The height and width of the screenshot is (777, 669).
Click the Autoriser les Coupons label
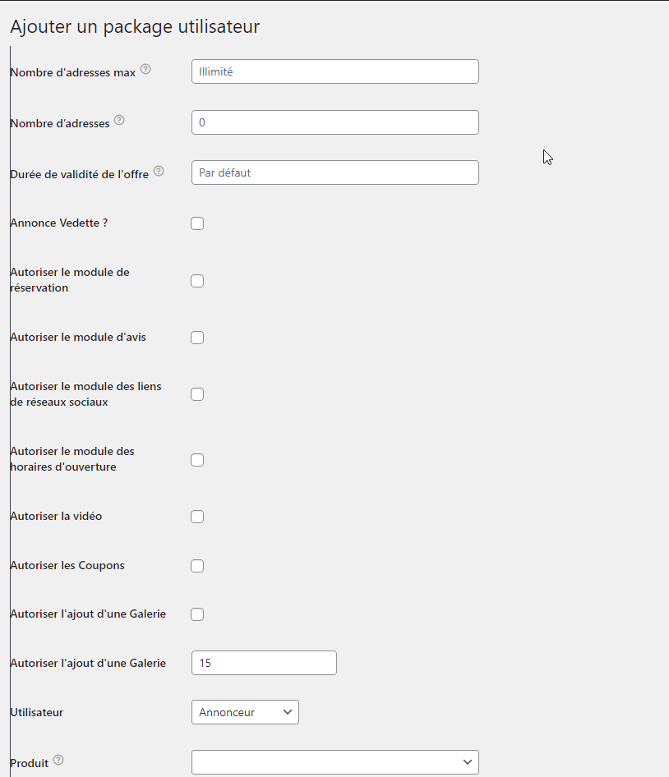click(67, 566)
